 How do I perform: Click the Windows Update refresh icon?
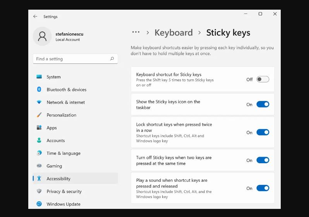click(x=39, y=204)
